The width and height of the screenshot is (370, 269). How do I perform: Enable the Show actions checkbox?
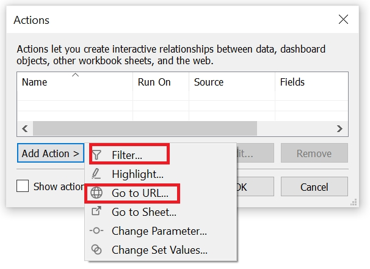pyautogui.click(x=23, y=186)
